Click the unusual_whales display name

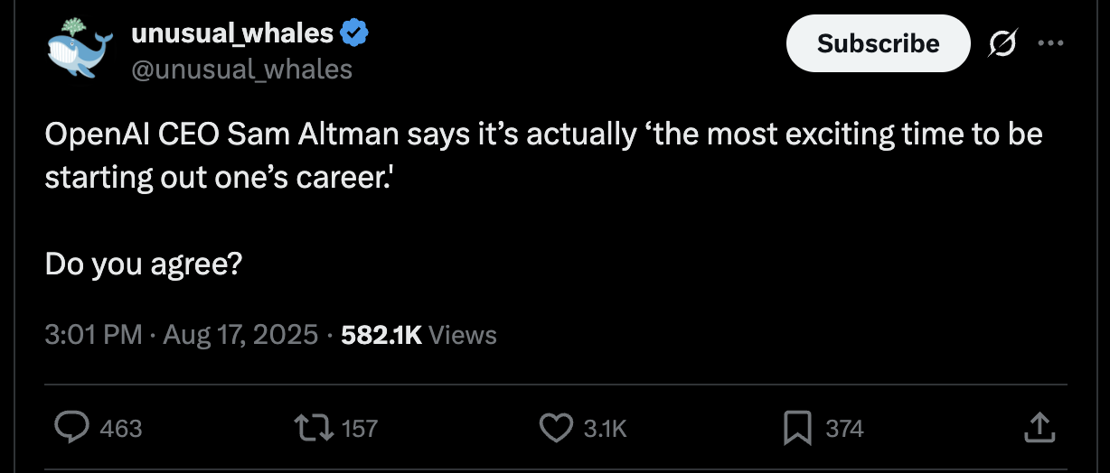[232, 34]
